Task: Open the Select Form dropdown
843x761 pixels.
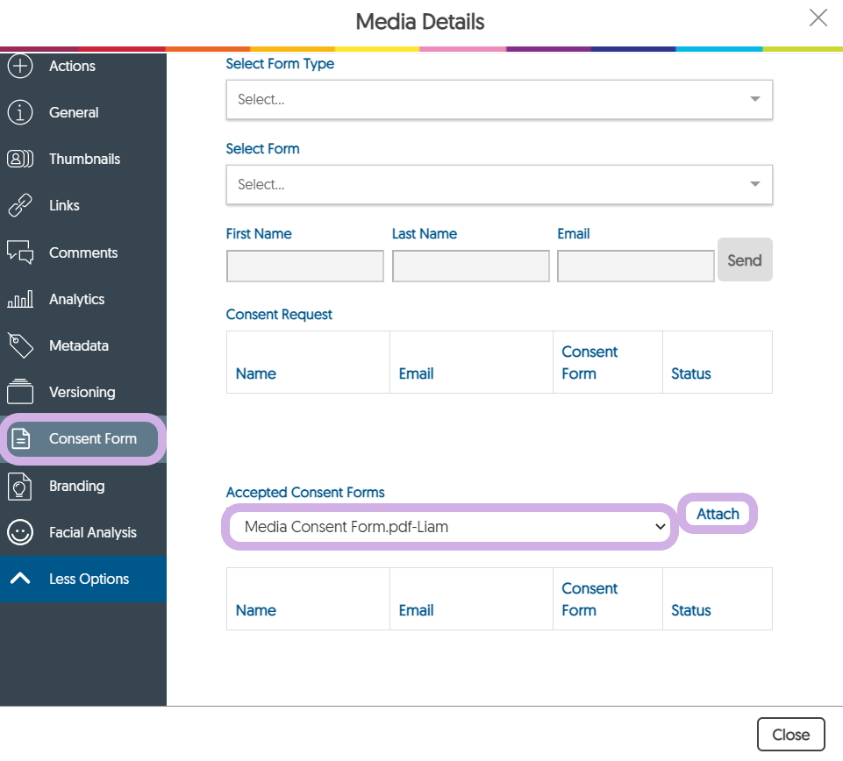Action: 498,185
